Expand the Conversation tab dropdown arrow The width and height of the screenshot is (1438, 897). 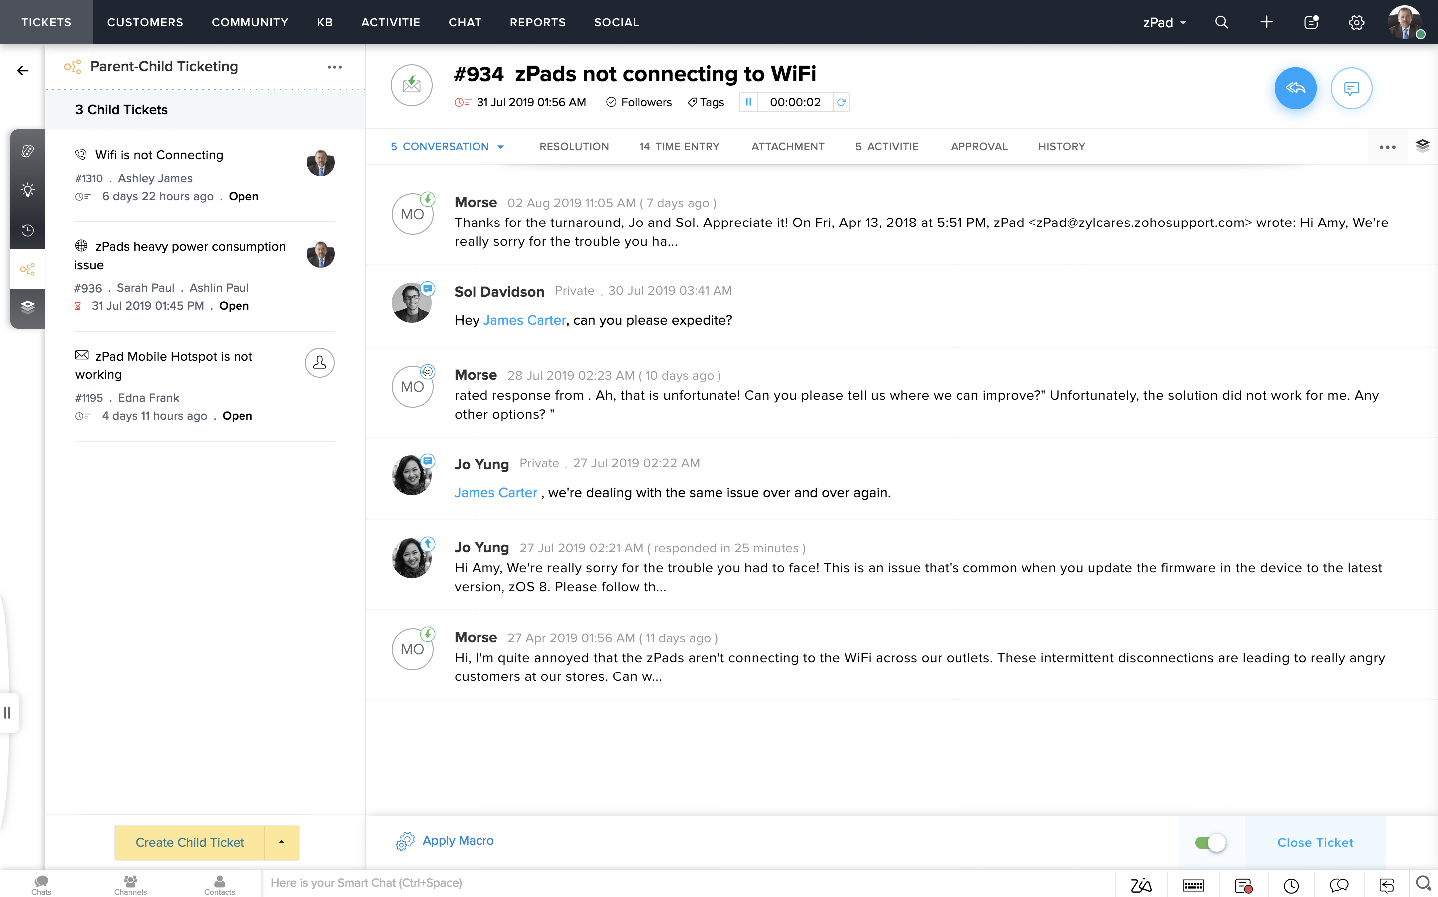coord(500,147)
